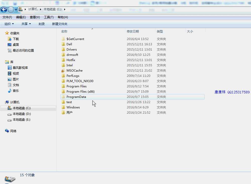The width and height of the screenshot is (251, 184).
Task: Select the Program Files folder name
Action: pos(77,86)
